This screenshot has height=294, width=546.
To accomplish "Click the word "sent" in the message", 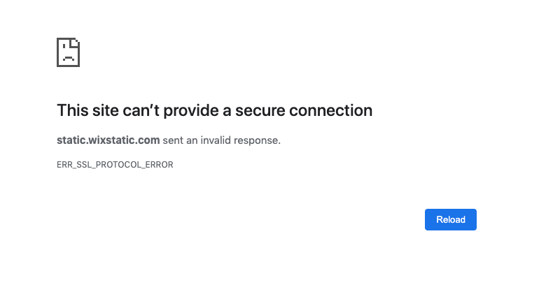I will (172, 140).
